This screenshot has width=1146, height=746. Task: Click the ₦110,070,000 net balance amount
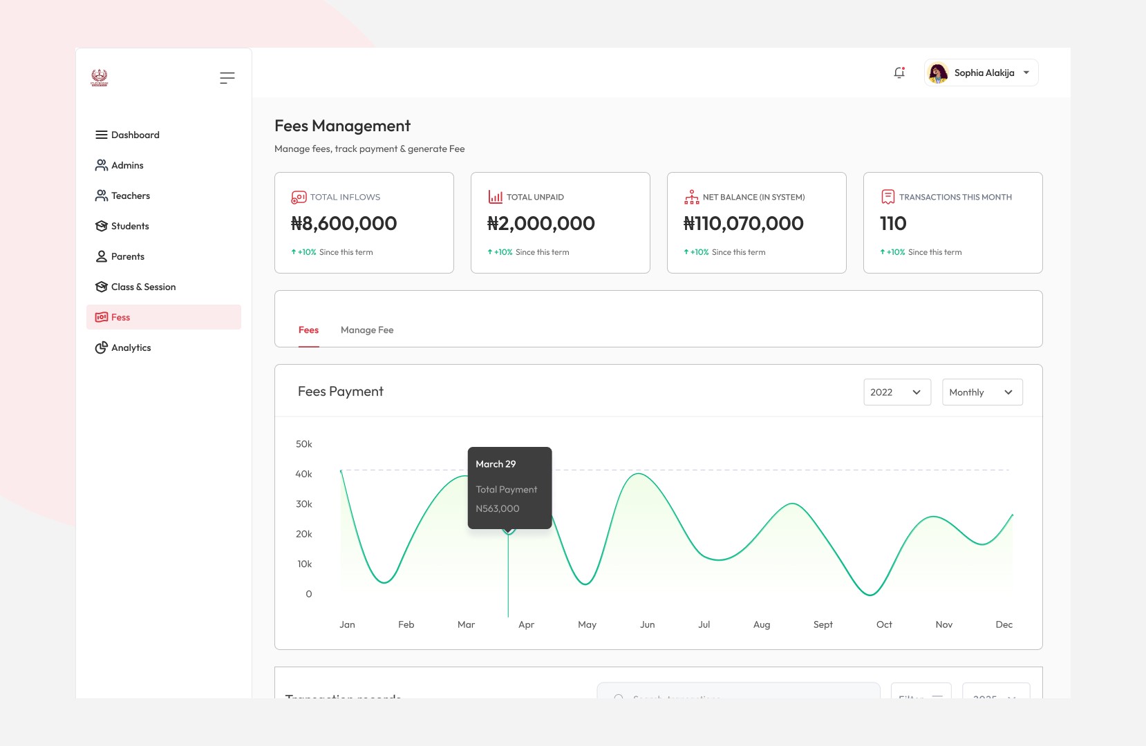(x=744, y=223)
